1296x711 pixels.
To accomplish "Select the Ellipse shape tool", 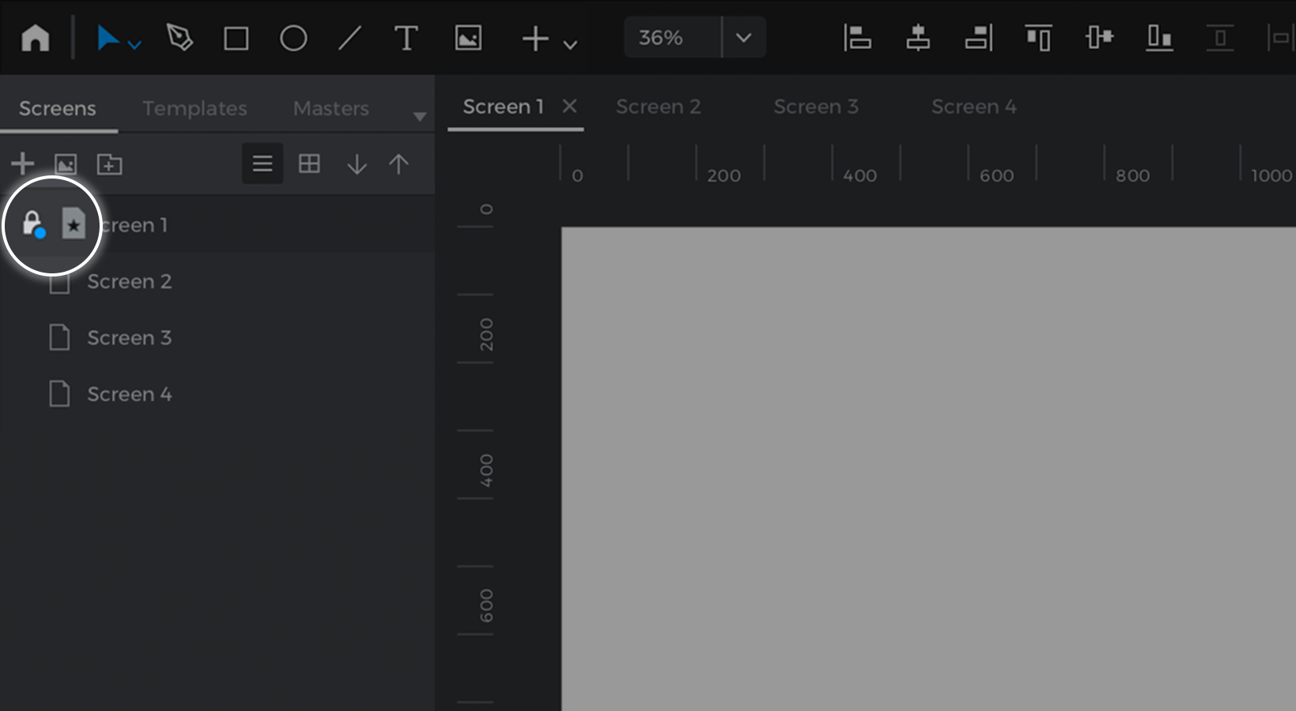I will click(x=293, y=38).
